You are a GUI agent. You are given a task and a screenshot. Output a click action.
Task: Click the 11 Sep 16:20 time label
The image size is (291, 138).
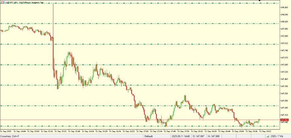(102, 131)
